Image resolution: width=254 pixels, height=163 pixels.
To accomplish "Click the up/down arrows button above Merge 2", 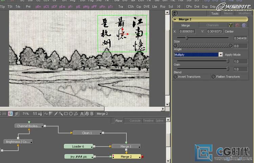I will click(x=175, y=13).
